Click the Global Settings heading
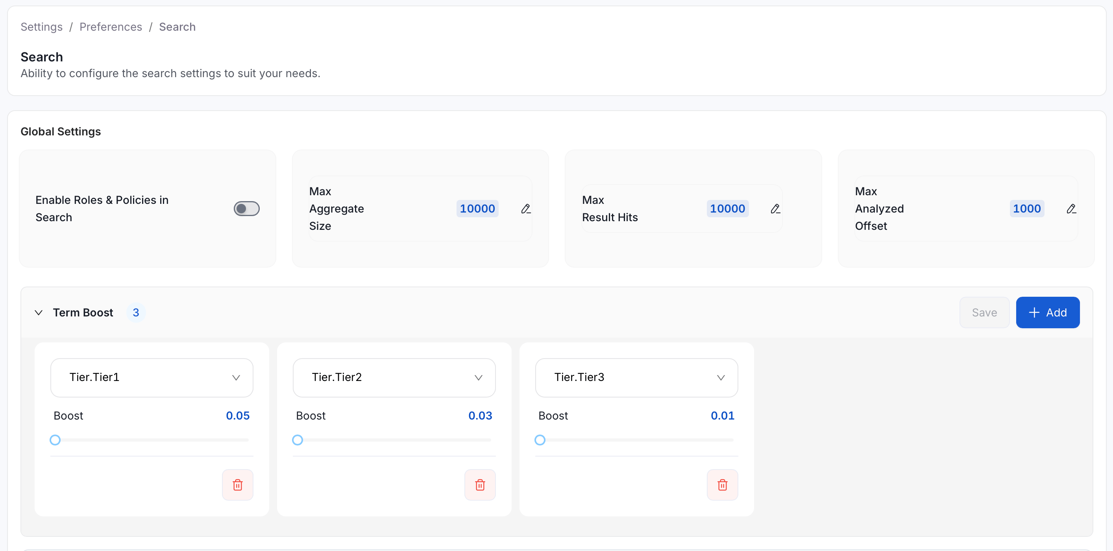The height and width of the screenshot is (551, 1113). [61, 131]
